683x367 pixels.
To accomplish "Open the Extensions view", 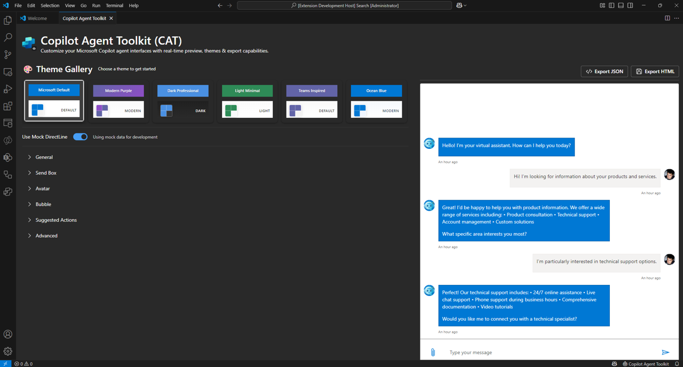I will point(7,106).
